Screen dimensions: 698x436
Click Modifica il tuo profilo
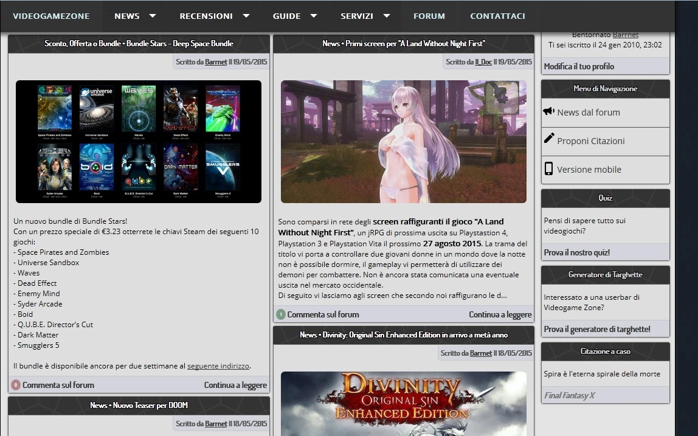tap(579, 66)
